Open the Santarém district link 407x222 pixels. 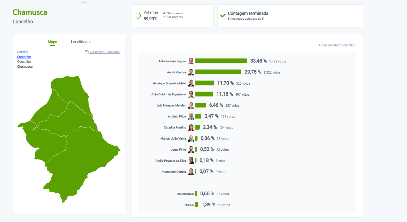[24, 57]
